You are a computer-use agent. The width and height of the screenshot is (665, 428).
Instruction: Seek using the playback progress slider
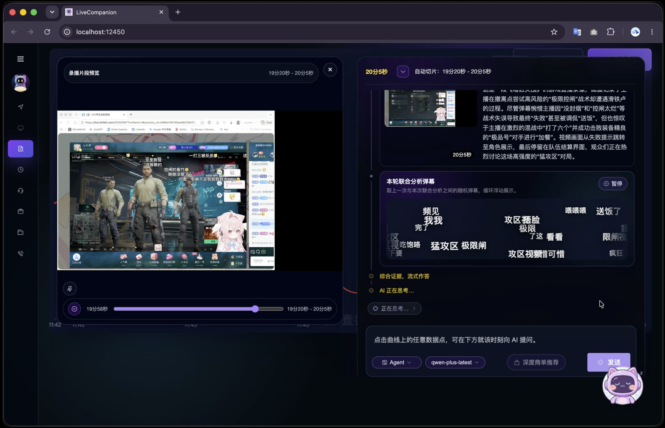[198, 309]
